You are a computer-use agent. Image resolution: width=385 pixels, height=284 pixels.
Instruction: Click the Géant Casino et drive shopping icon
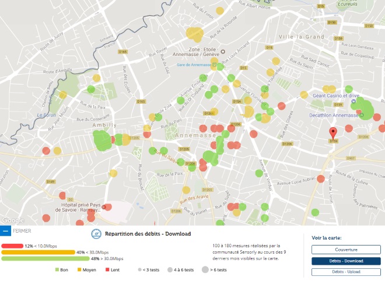[354, 101]
